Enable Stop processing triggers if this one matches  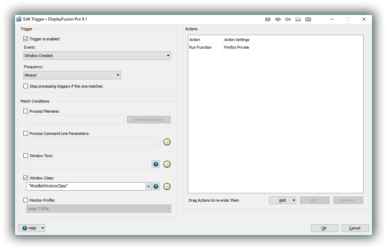26,86
